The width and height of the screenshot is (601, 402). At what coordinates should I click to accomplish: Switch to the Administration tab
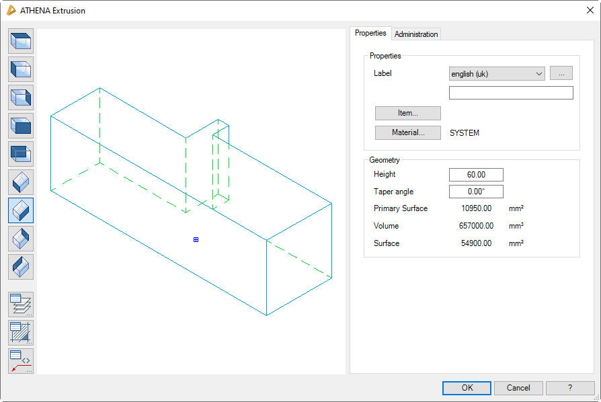click(x=416, y=34)
